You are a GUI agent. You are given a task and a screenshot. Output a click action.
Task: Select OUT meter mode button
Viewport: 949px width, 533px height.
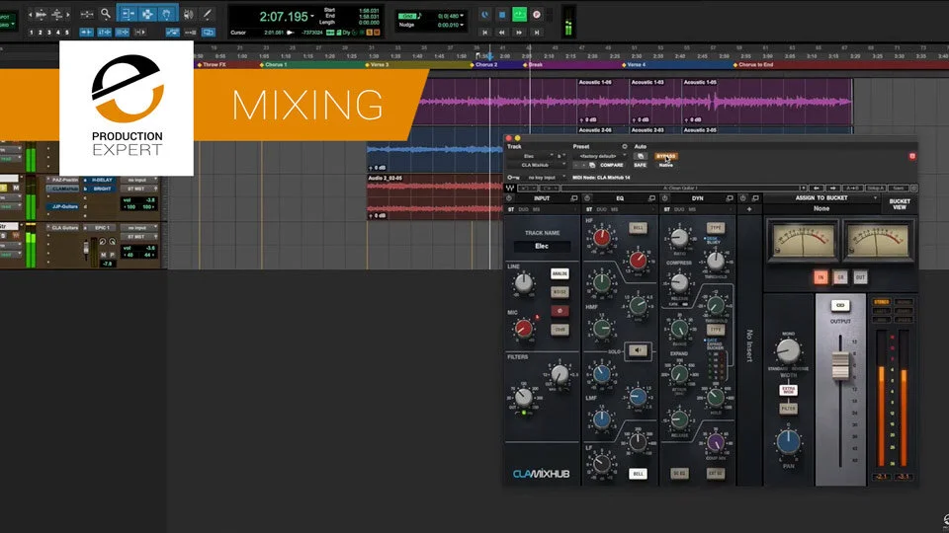860,277
